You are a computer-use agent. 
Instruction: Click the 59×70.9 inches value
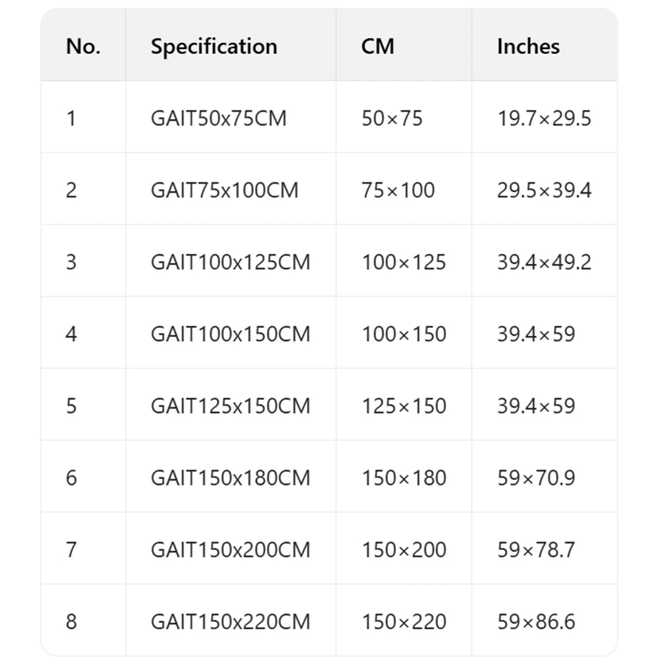(x=535, y=478)
